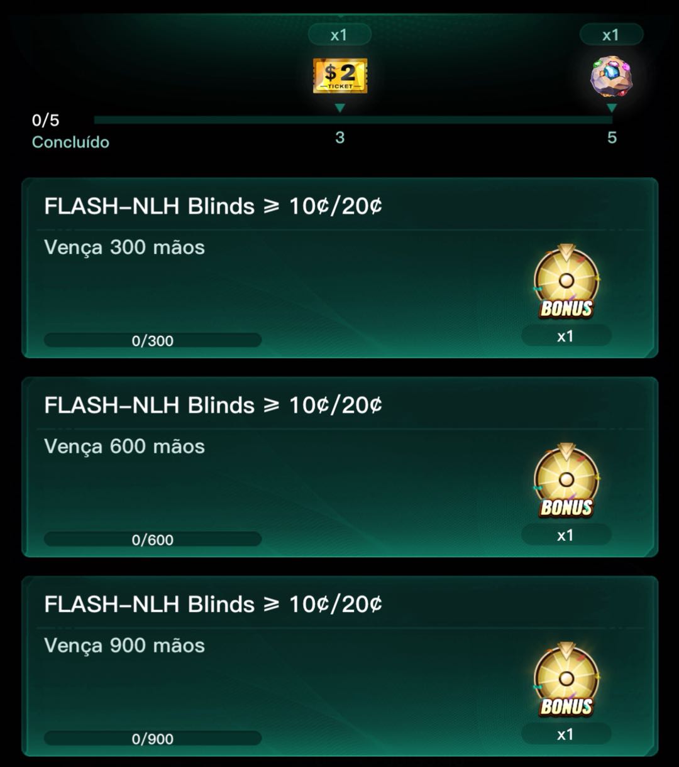Click the x1 badge above the gemstone egg
The image size is (679, 767).
[x=611, y=35]
